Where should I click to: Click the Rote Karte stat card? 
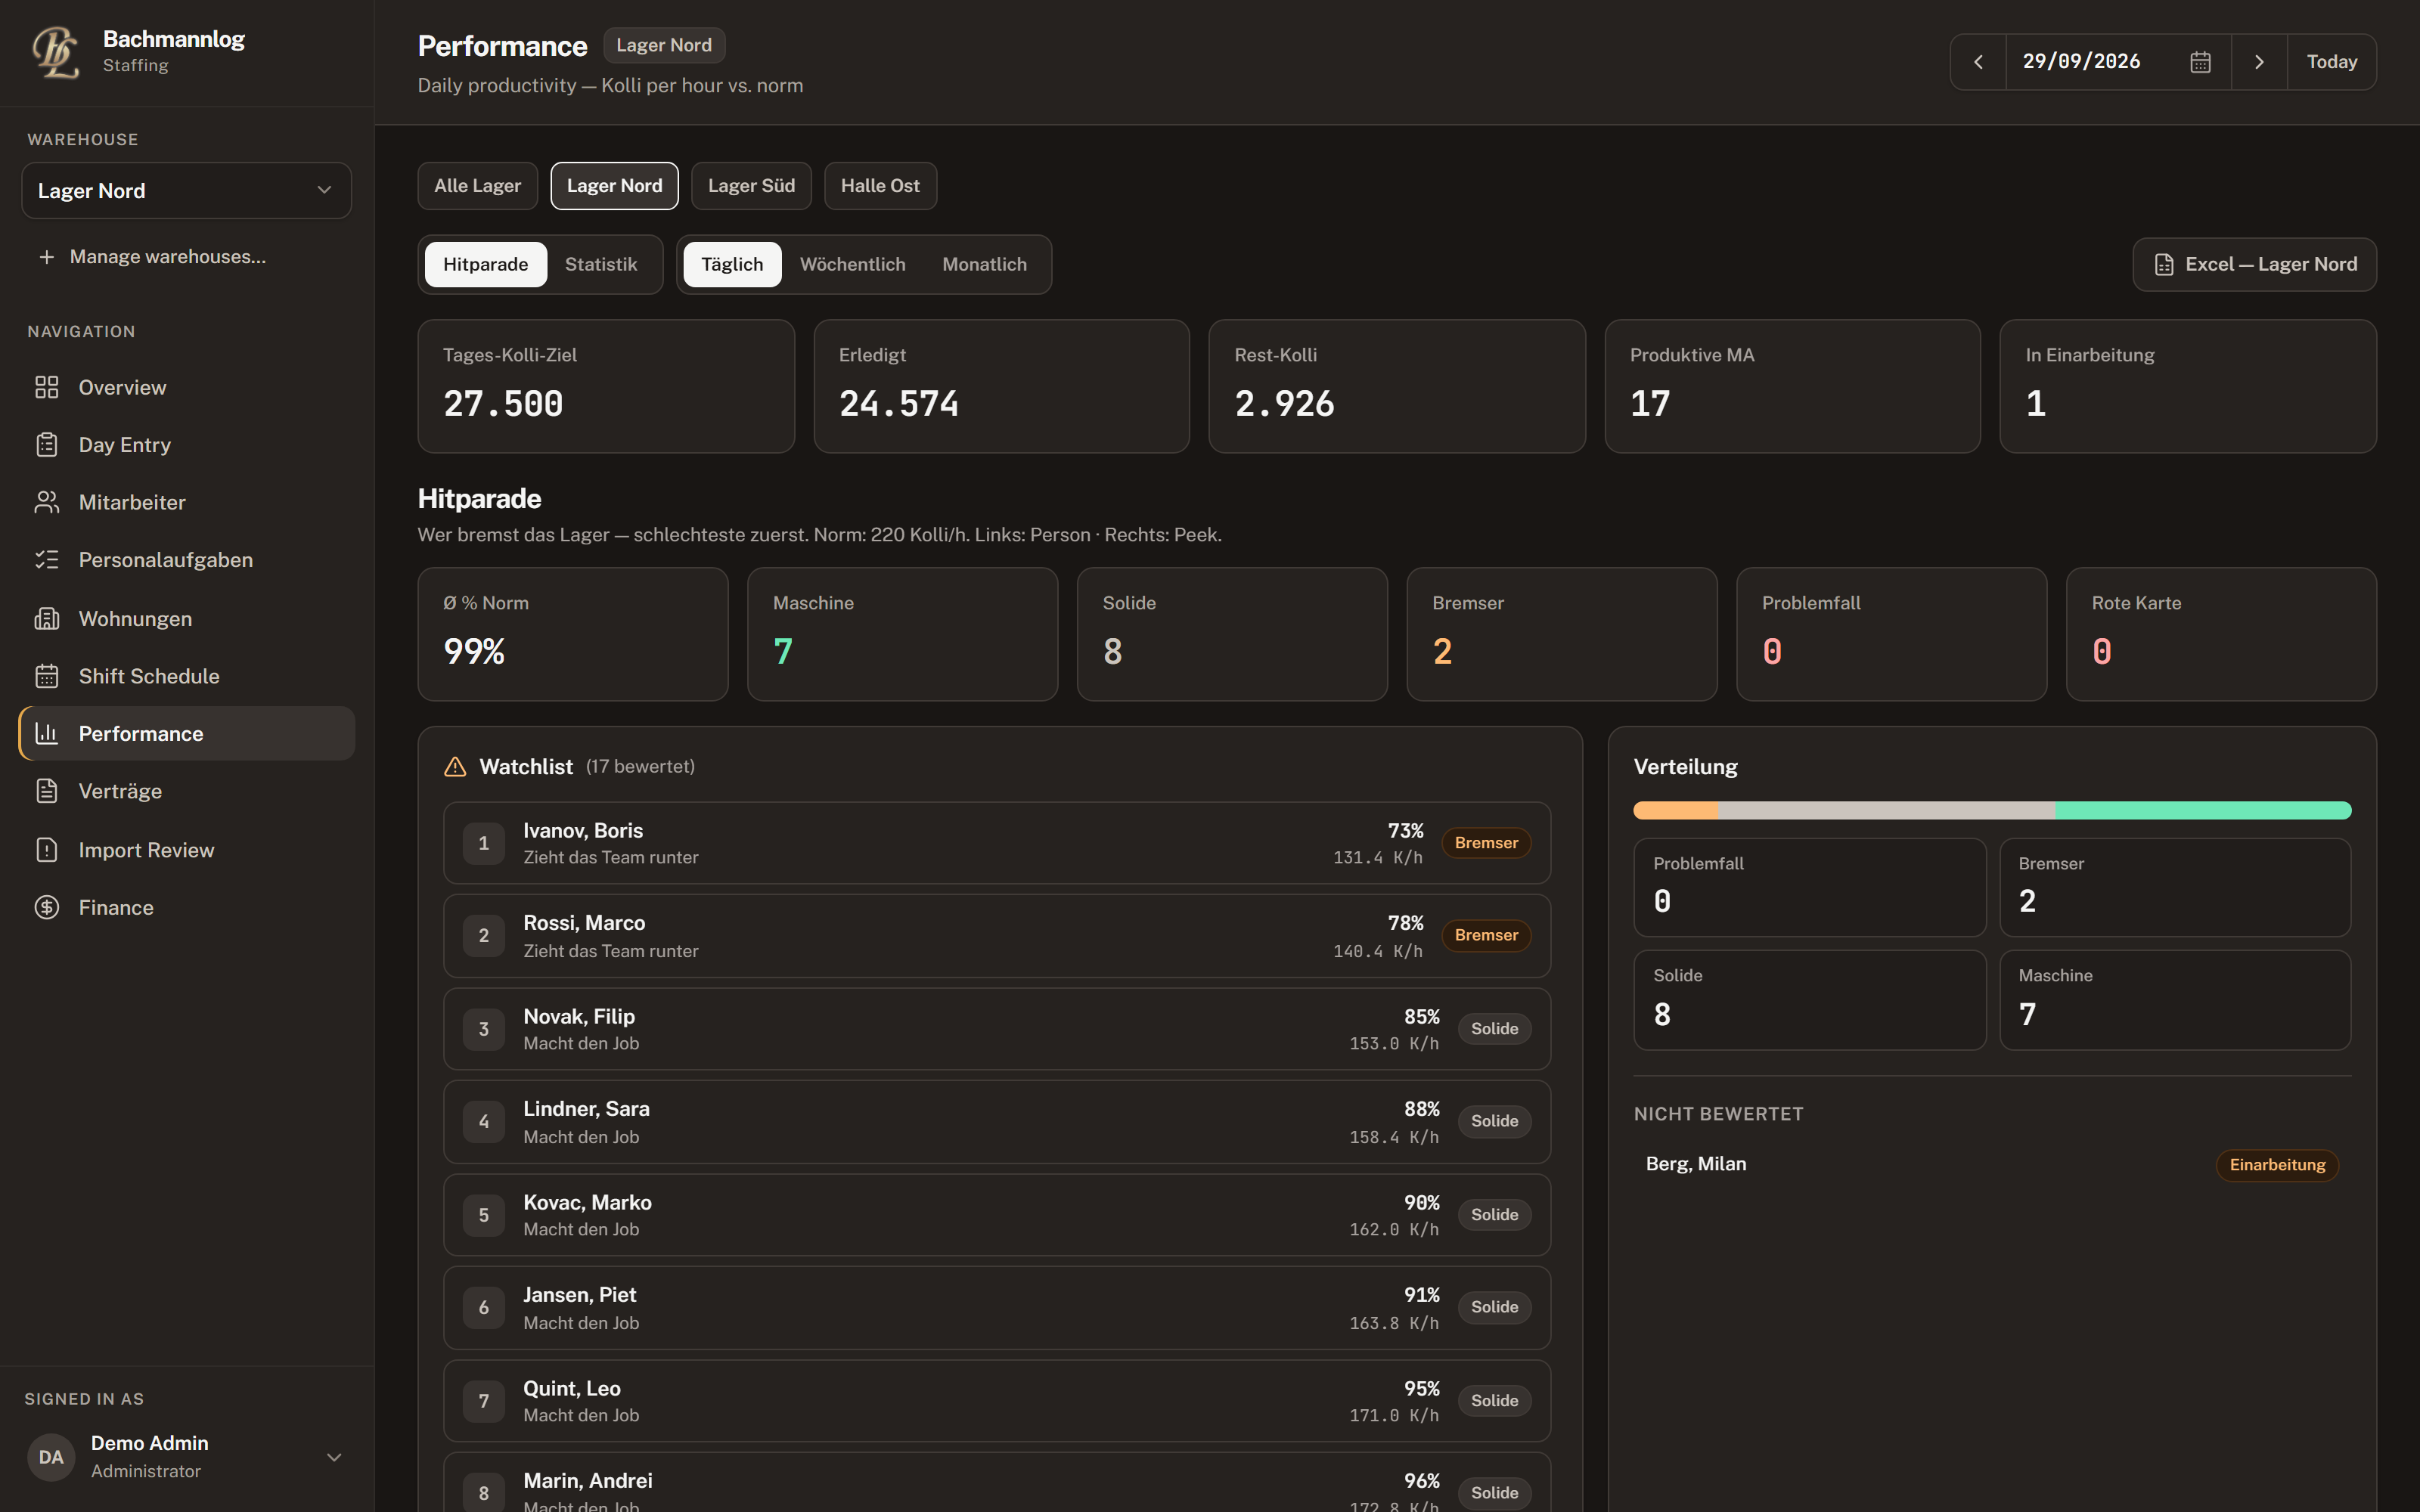tap(2221, 634)
